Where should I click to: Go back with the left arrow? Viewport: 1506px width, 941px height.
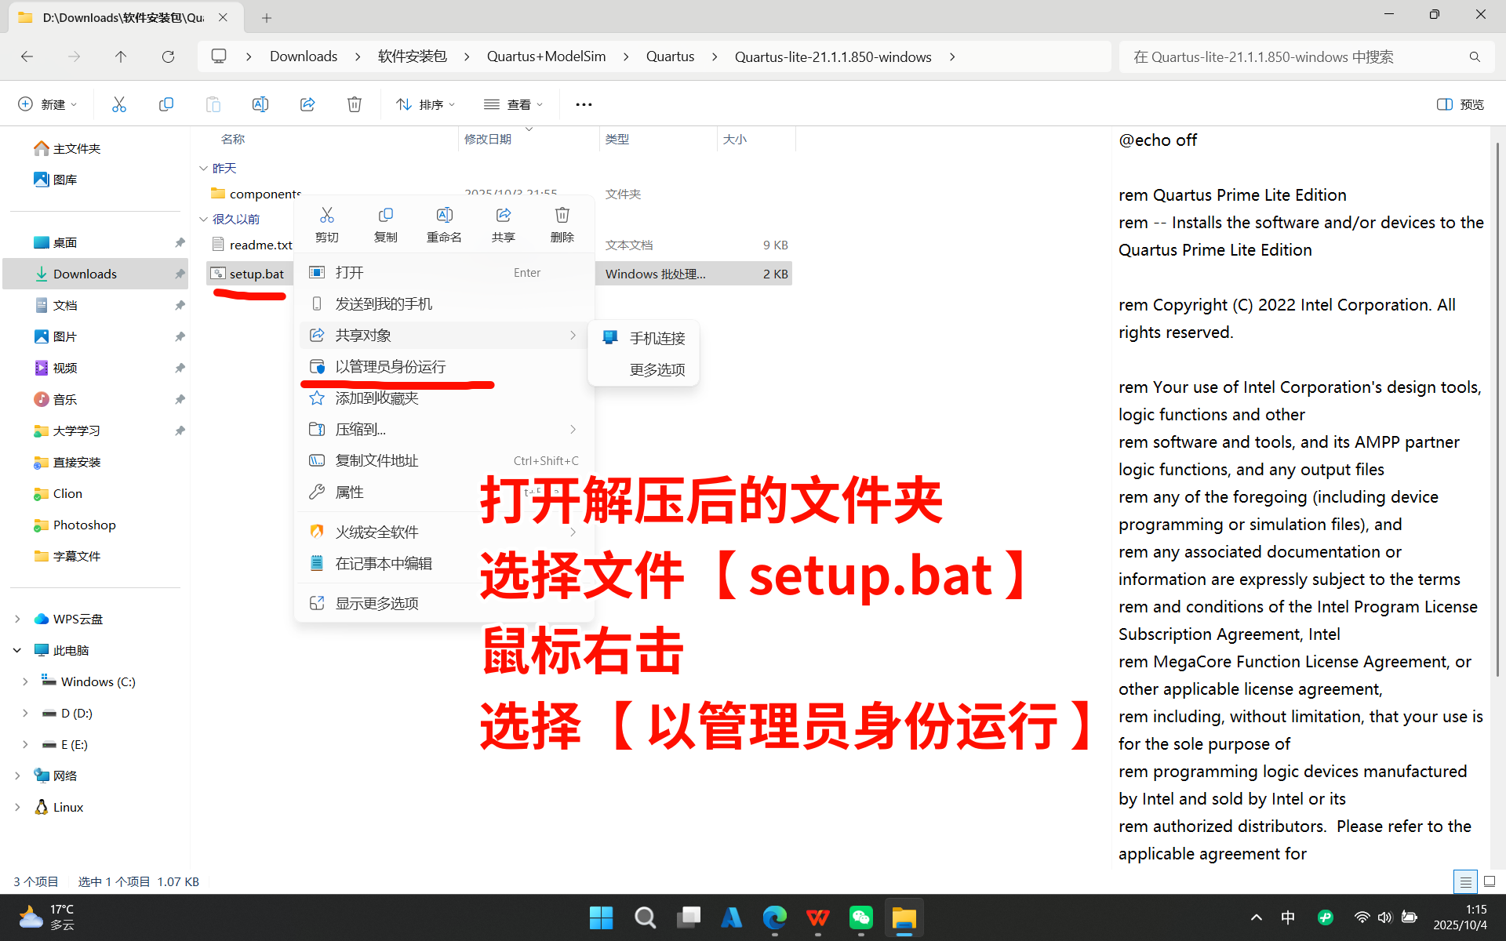point(27,56)
